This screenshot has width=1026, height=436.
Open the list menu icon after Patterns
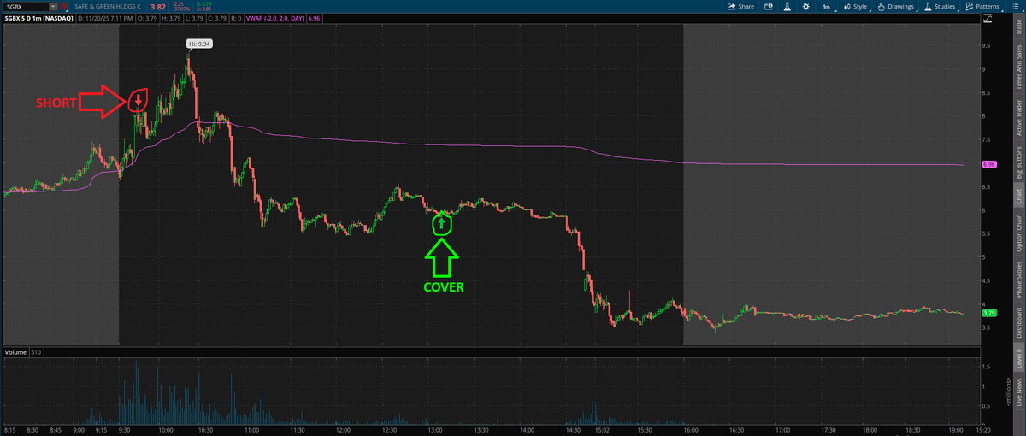click(x=1015, y=7)
